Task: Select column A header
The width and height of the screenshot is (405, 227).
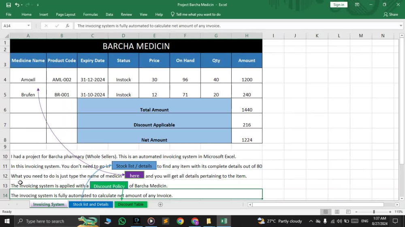Action: (x=28, y=36)
